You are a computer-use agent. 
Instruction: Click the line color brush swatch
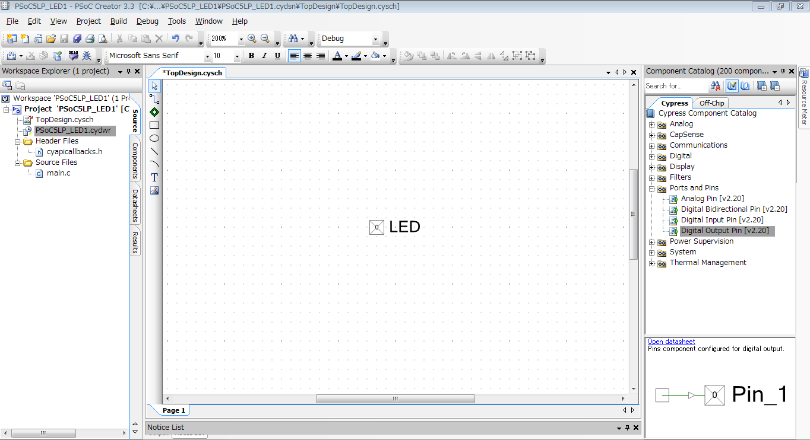[x=356, y=56]
